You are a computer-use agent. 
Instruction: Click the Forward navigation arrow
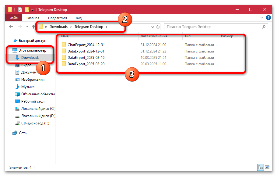pos(20,27)
